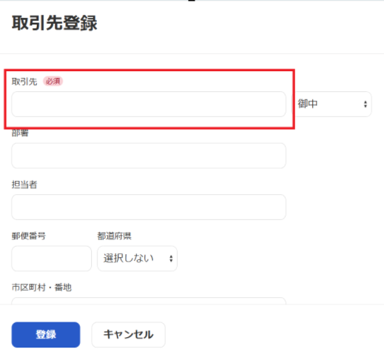Click the 市区町村・番地 address field
384x352 pixels.
tap(149, 301)
